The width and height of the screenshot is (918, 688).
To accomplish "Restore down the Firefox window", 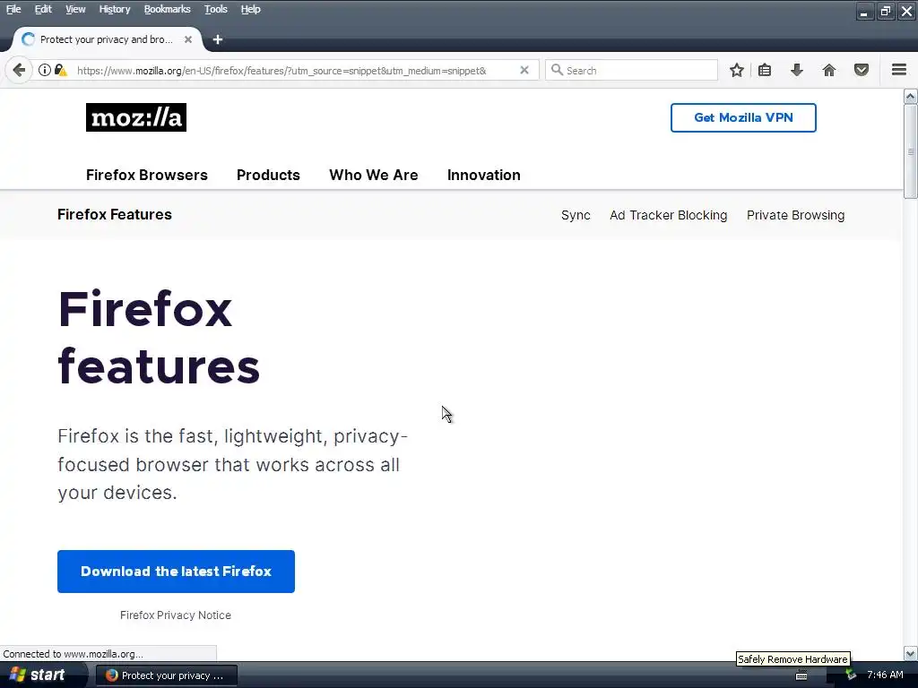I will point(885,11).
